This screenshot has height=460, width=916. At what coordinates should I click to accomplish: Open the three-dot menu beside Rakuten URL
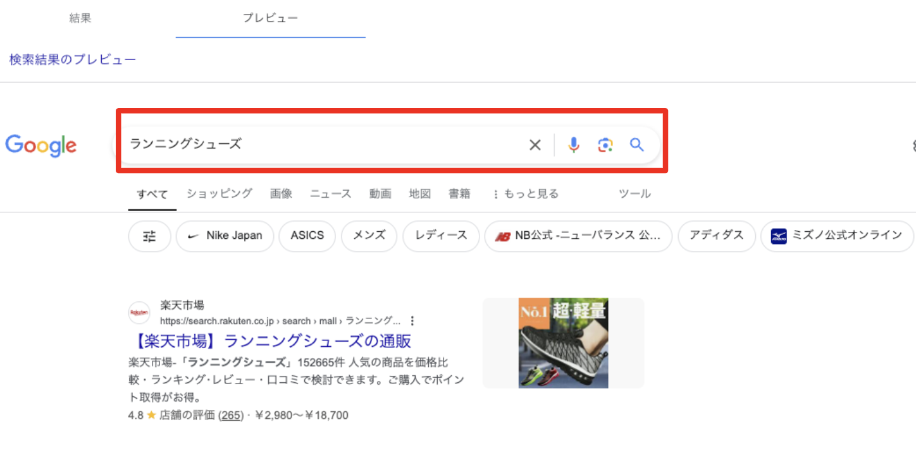[x=412, y=320]
